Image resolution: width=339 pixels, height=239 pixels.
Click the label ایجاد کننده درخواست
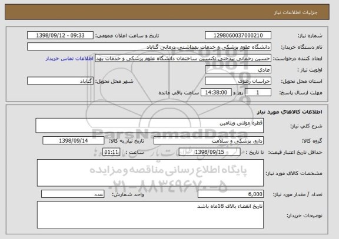(298, 59)
